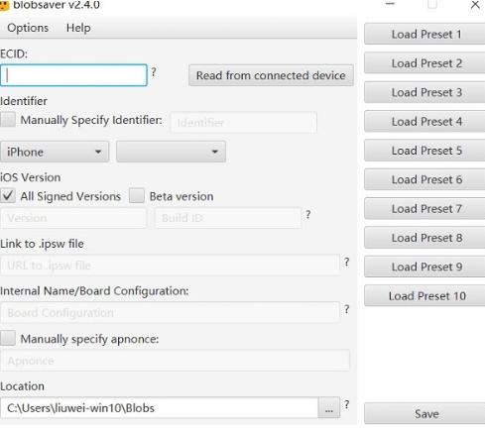Open the Options menu
The height and width of the screenshot is (430, 485).
click(x=28, y=28)
